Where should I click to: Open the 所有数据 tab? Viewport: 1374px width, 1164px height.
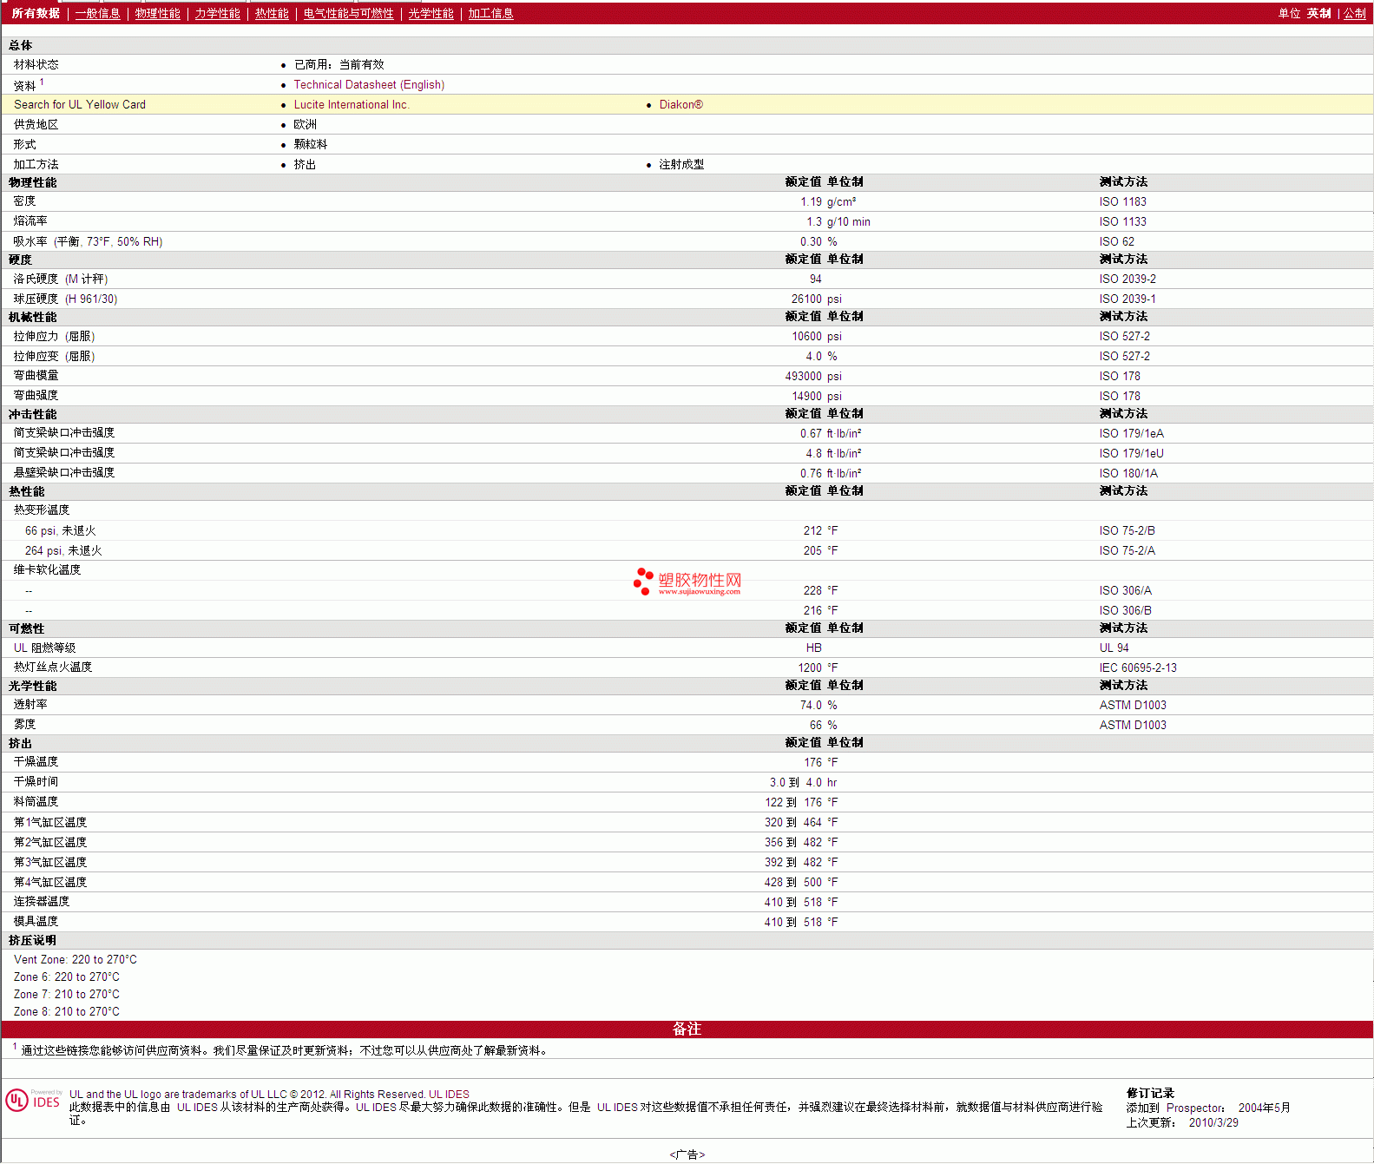[36, 14]
